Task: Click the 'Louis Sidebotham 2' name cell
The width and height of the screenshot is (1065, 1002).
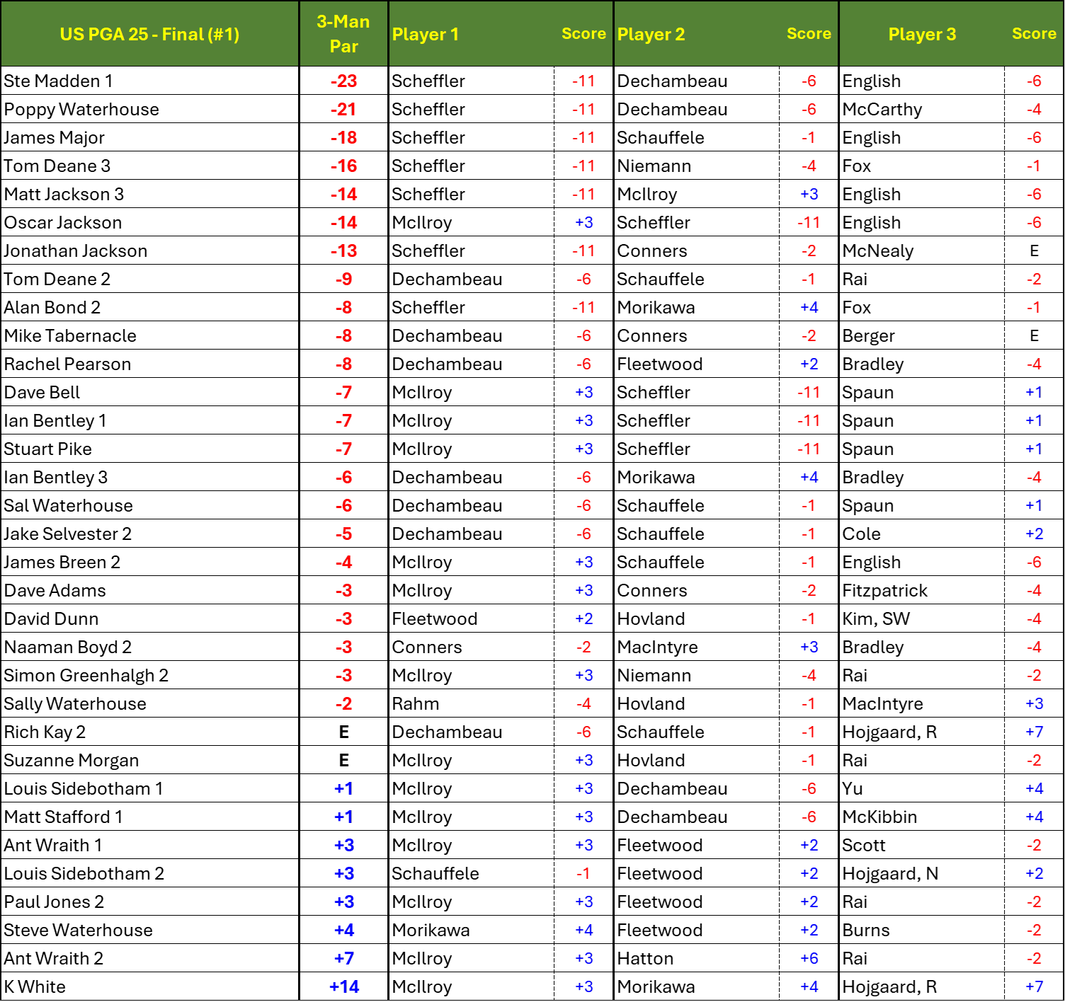Action: pos(149,873)
